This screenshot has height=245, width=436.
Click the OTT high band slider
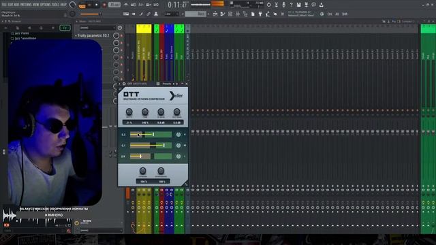[x=151, y=135]
